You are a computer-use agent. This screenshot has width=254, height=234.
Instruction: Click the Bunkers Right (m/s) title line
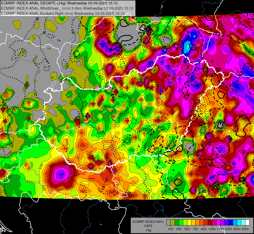click(x=63, y=14)
